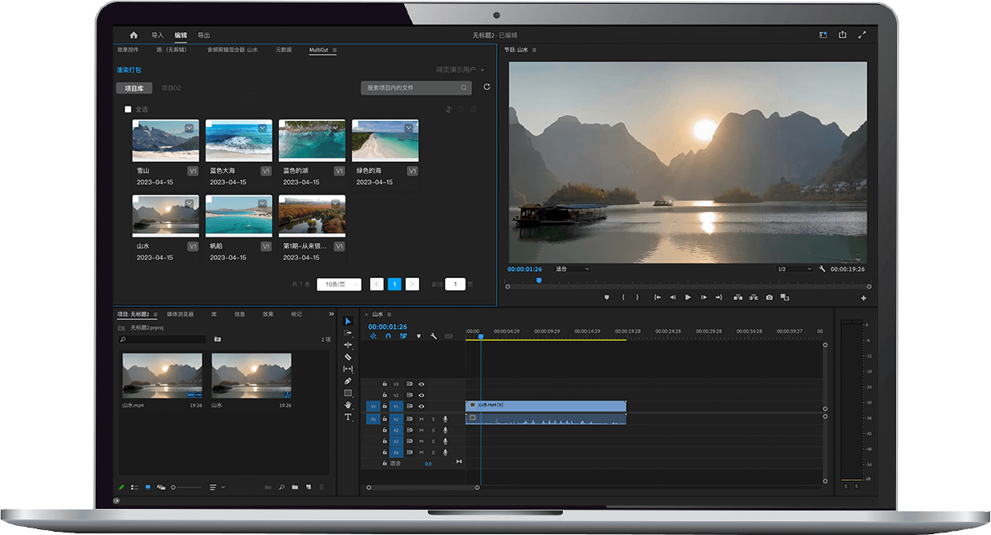Open Program monitor wrench settings

(x=822, y=268)
